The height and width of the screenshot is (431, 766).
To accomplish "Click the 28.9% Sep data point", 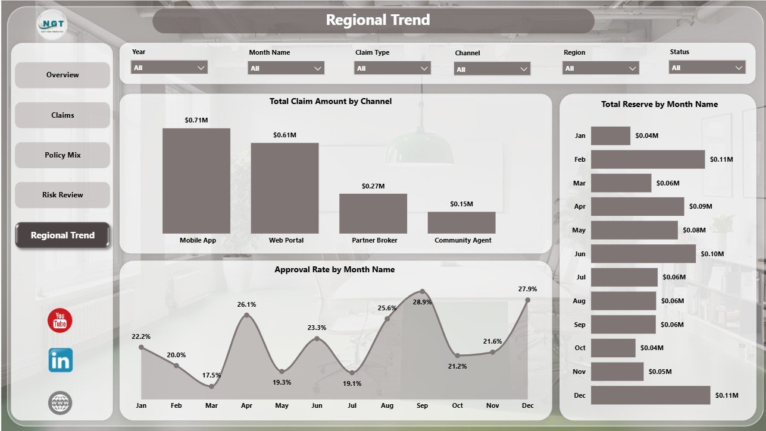I will [x=422, y=291].
